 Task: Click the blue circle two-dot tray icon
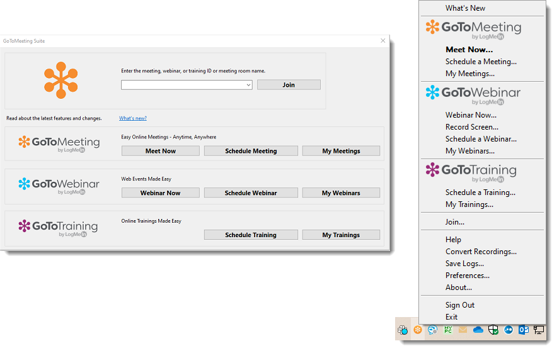point(509,330)
